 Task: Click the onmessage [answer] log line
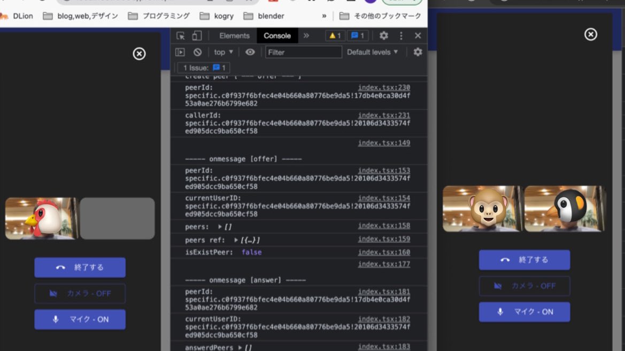tap(245, 280)
